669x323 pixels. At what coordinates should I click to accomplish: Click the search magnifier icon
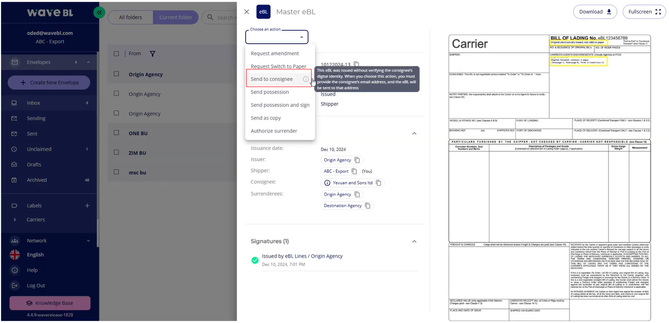210,18
